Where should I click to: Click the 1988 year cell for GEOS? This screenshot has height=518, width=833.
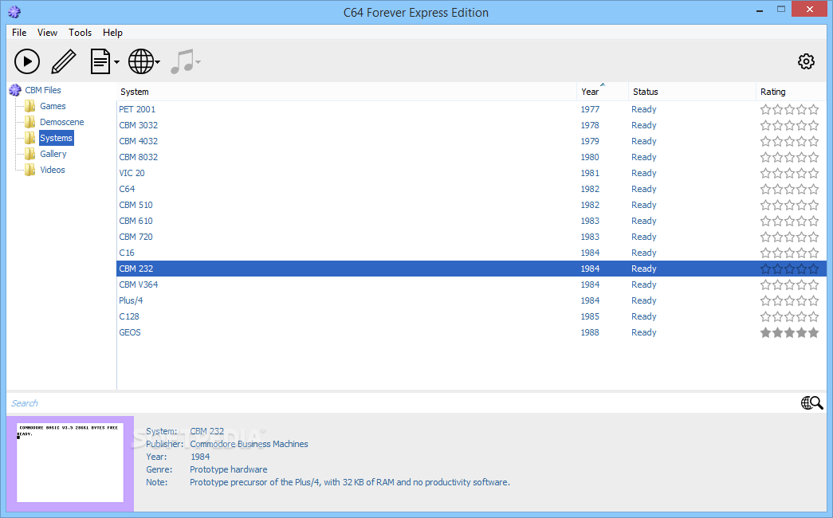(x=590, y=332)
